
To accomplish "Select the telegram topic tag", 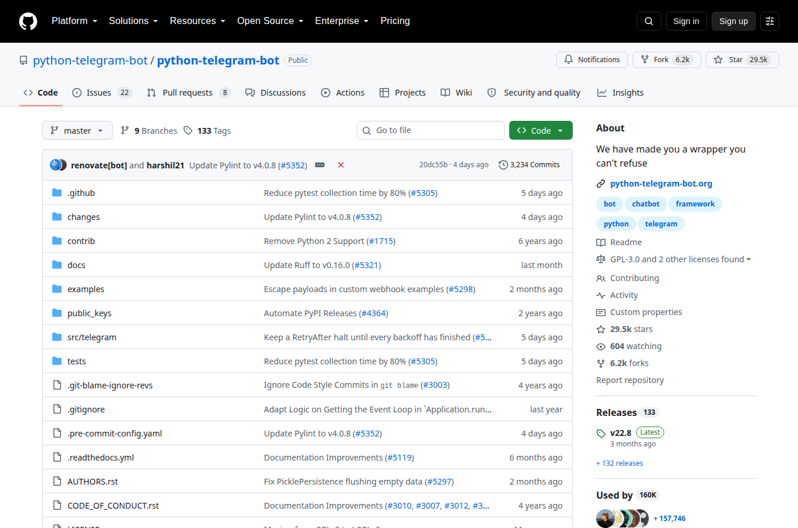I will click(x=661, y=224).
